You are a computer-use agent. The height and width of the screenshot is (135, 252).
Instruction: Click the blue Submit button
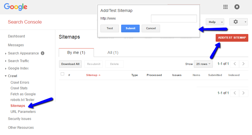[x=130, y=28]
